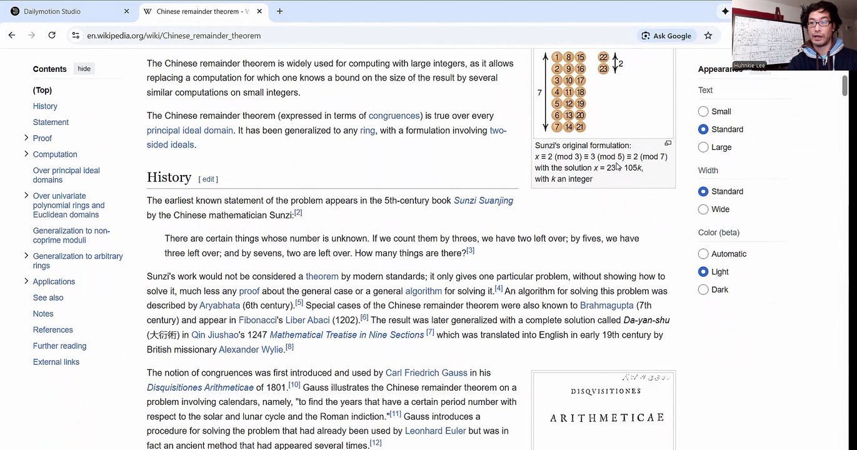Jump to Notes section
857x450 pixels.
point(43,314)
